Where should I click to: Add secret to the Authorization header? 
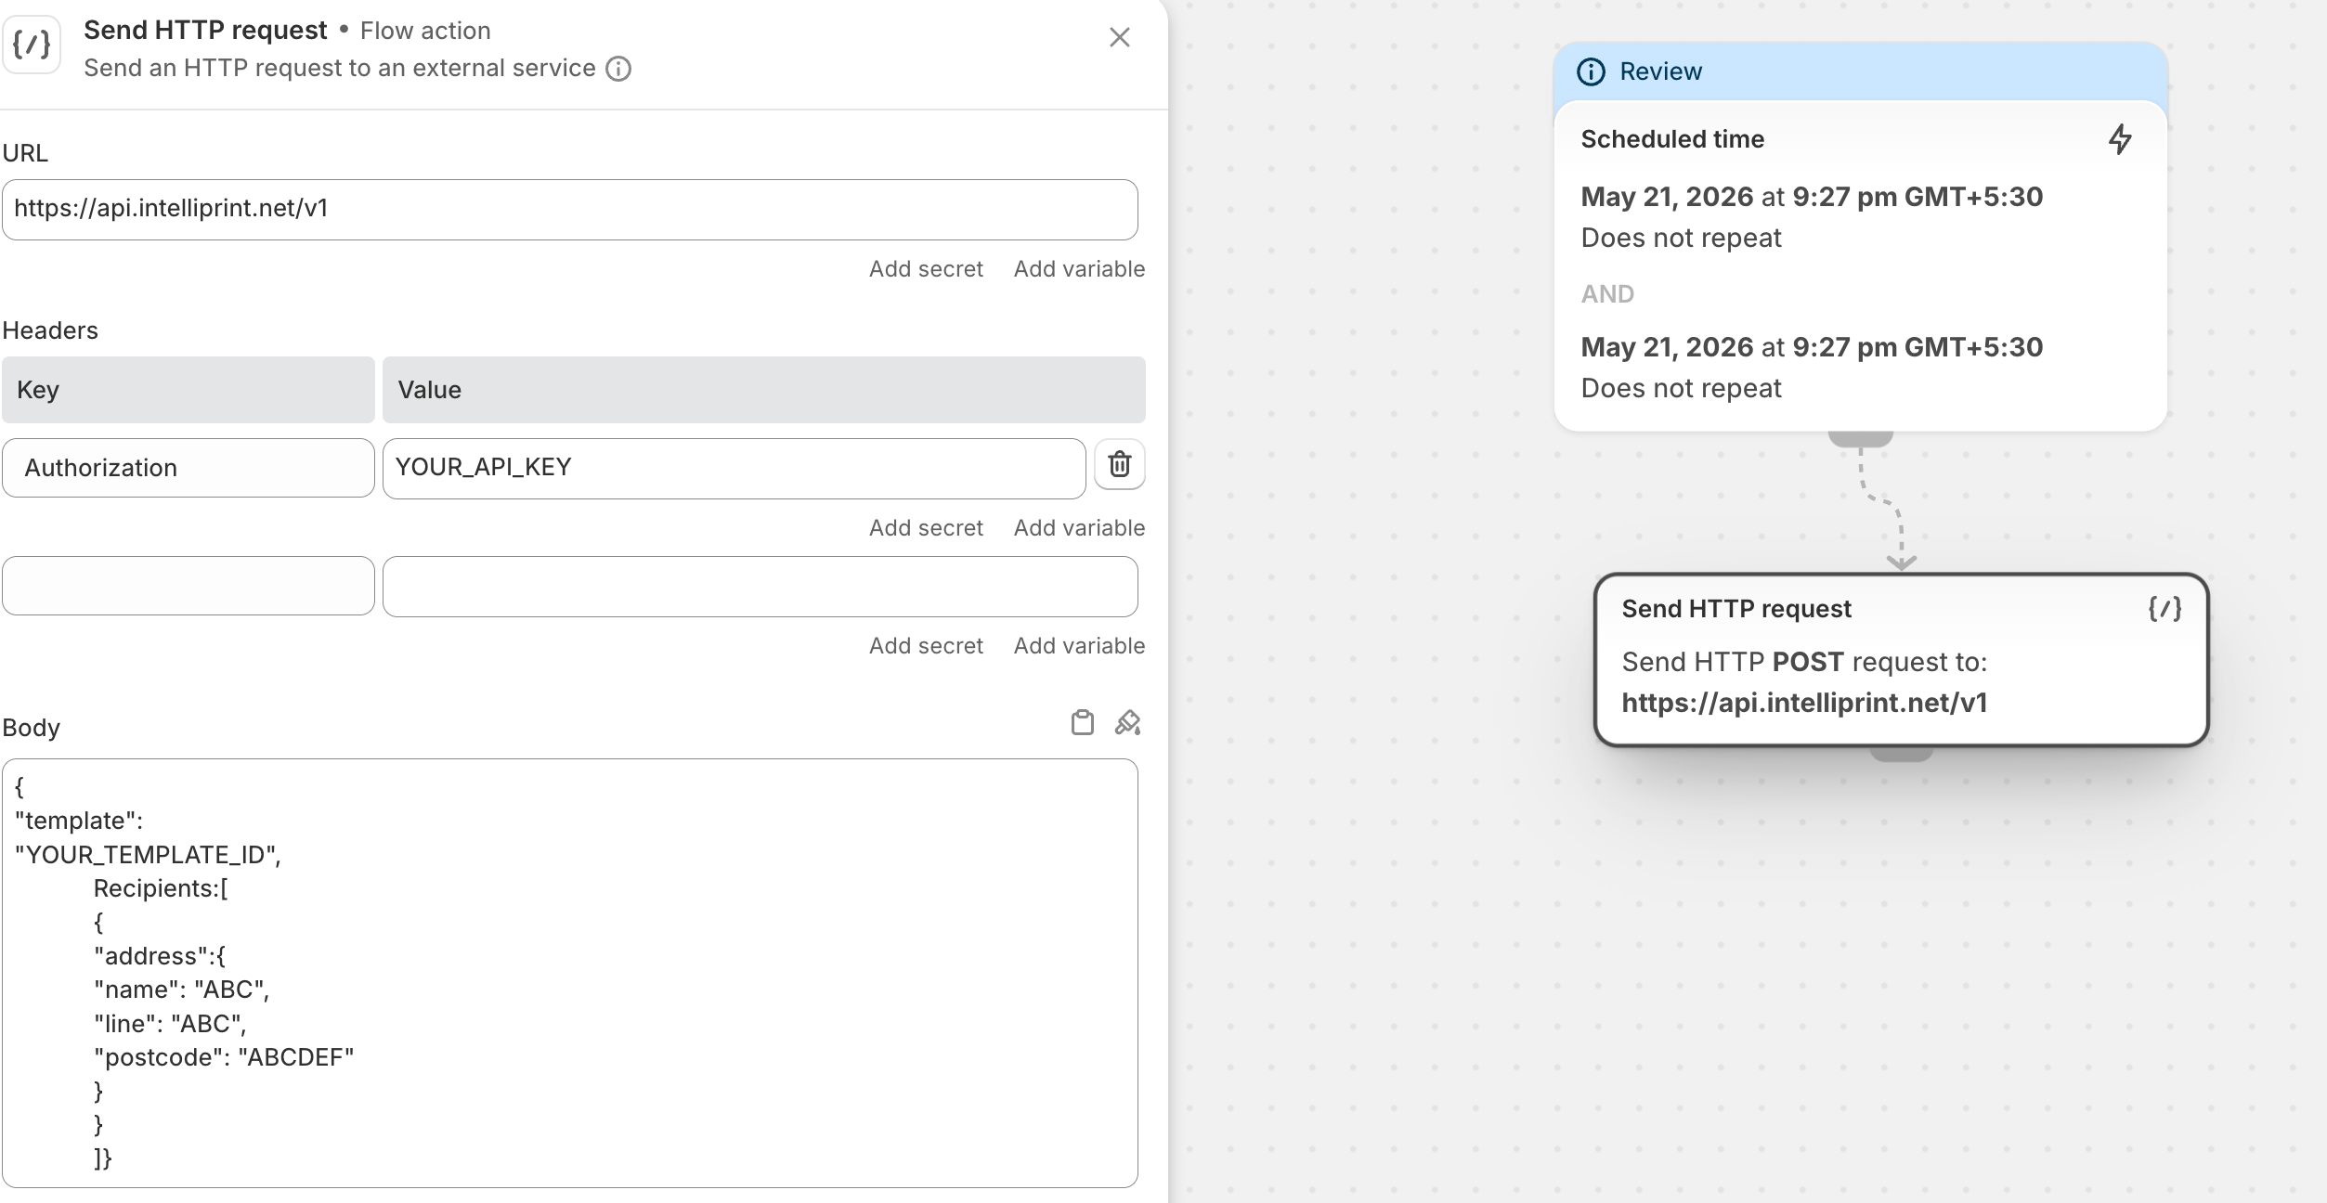926,528
